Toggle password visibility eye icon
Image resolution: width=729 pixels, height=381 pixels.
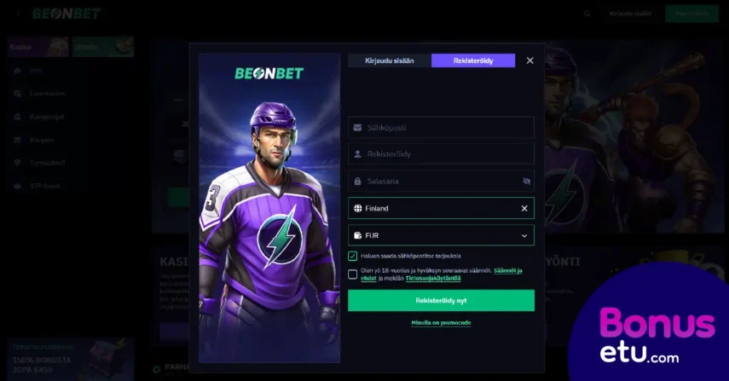click(526, 182)
